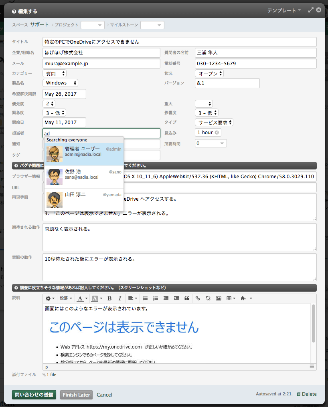The width and height of the screenshot is (328, 407).
Task: Click the blockquote icon
Action: click(x=187, y=298)
